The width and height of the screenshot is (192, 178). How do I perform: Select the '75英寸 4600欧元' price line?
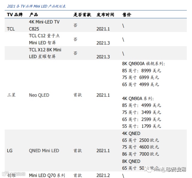pos(140,147)
